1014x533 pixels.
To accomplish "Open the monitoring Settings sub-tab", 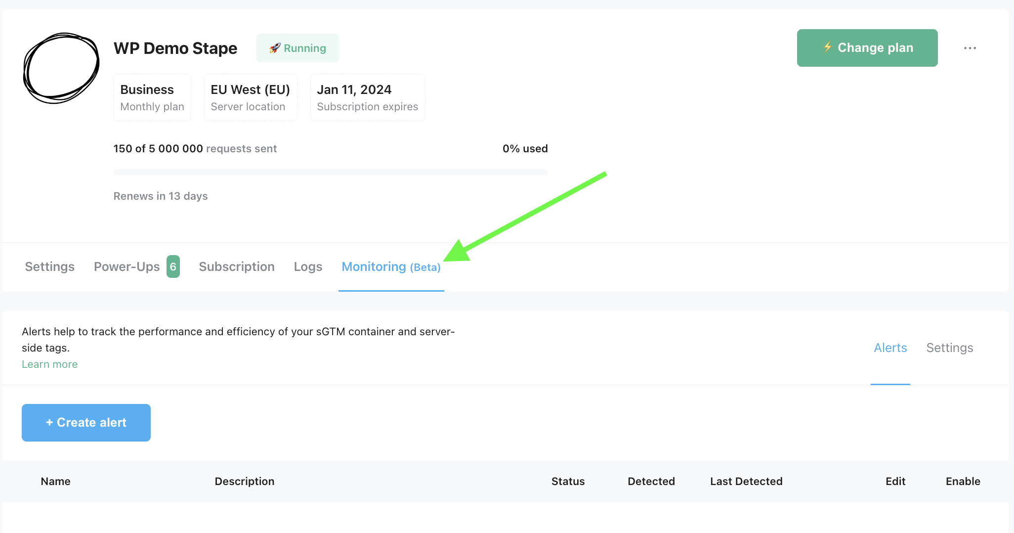I will click(949, 348).
